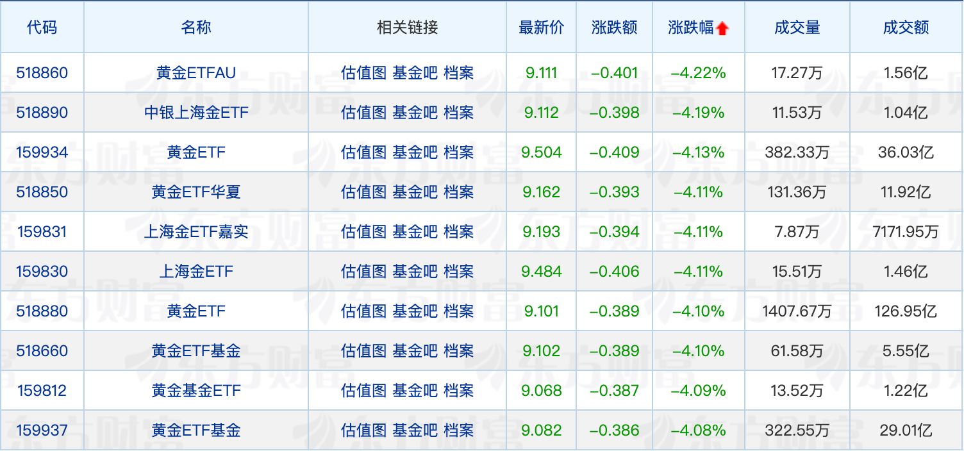Open 基金吧 for code 159934
Screen dimensions: 964x451
(x=415, y=152)
